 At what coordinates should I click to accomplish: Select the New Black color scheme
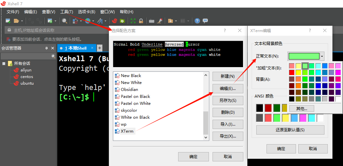tap(131, 76)
